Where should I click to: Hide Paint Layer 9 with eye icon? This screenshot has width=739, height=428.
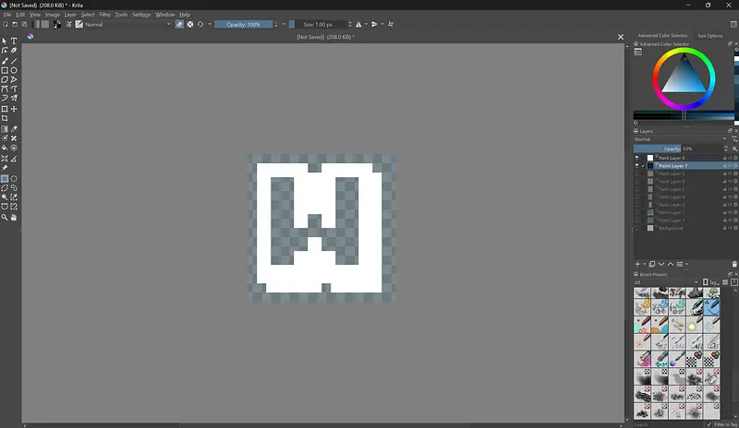tap(636, 158)
